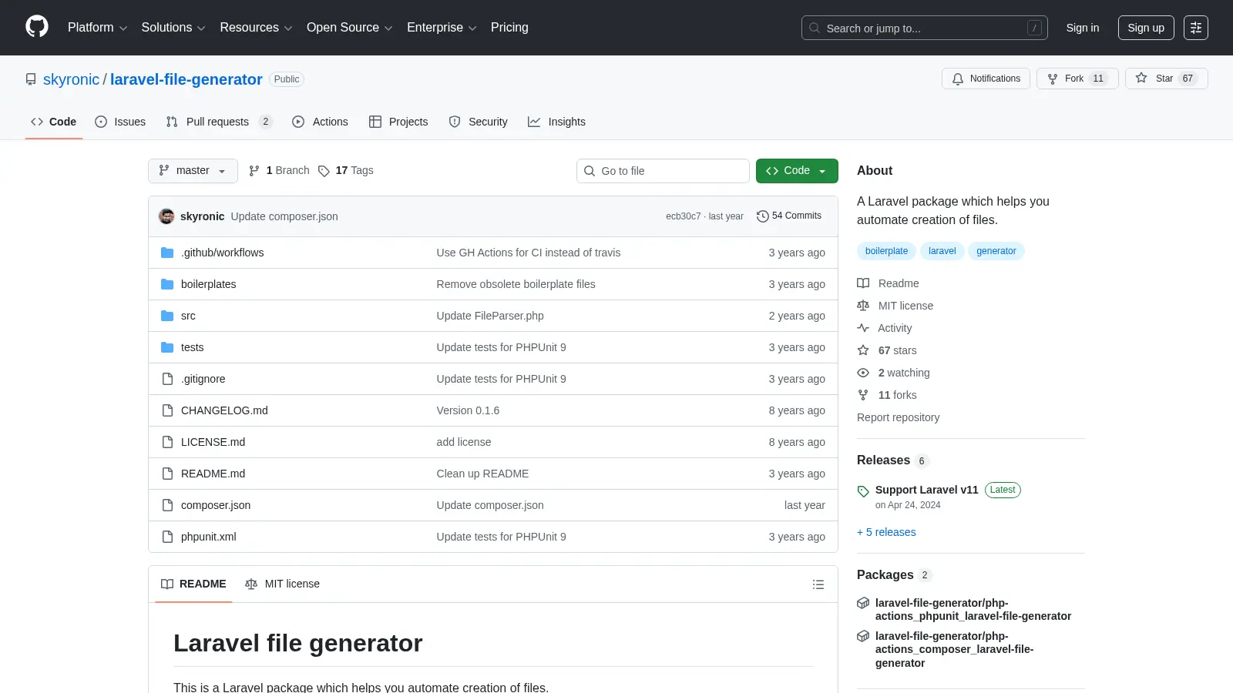Click the Sign in link

(x=1083, y=28)
